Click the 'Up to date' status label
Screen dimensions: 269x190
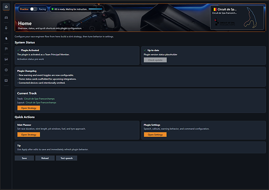[153, 50]
